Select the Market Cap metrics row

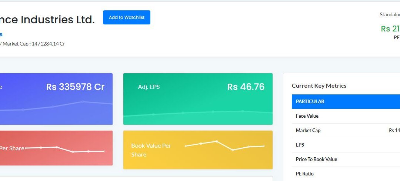[346, 131]
